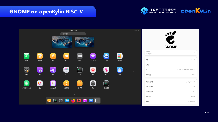Open the calculator app icon
Image resolution: width=218 pixels, height=122 pixels.
click(x=27, y=70)
